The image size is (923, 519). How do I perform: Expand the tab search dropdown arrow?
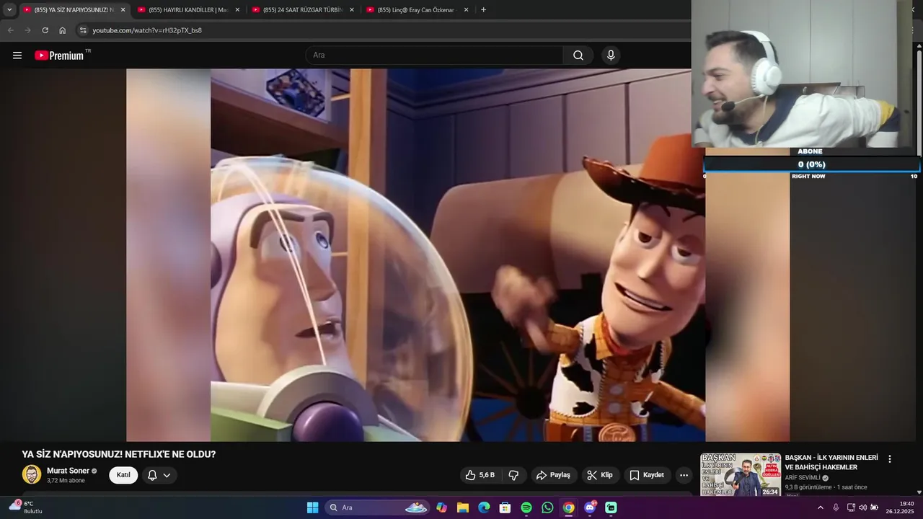9,10
